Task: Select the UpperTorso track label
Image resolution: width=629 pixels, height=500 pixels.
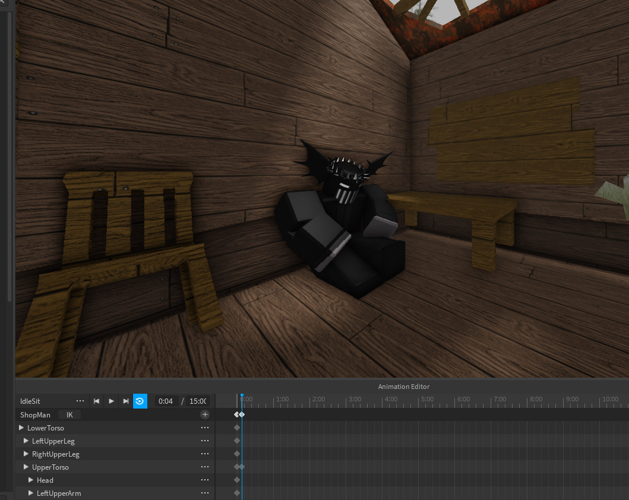Action: 50,467
